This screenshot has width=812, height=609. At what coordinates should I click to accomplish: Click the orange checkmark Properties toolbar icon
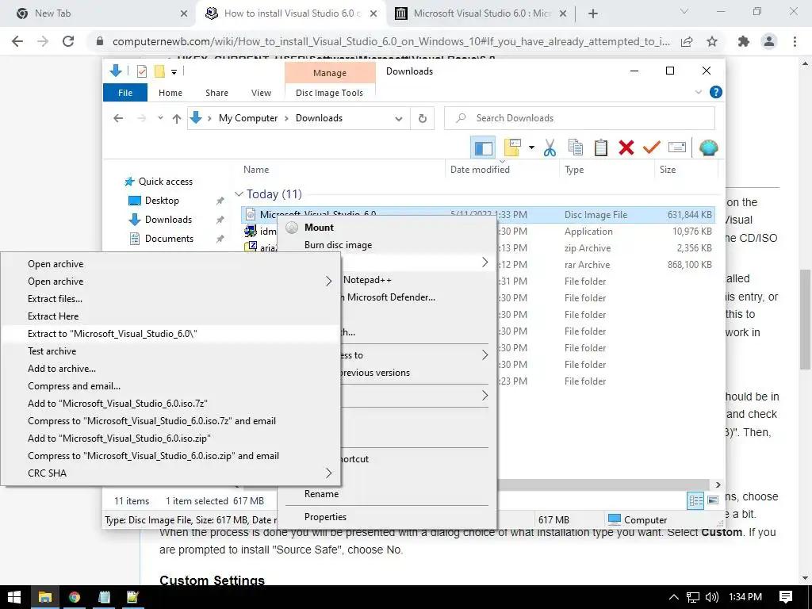[x=652, y=148]
